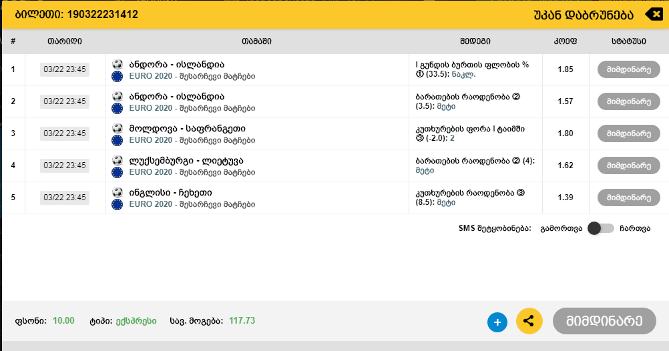Click მეტი result in row 2
This screenshot has height=351, width=669.
[x=446, y=106]
